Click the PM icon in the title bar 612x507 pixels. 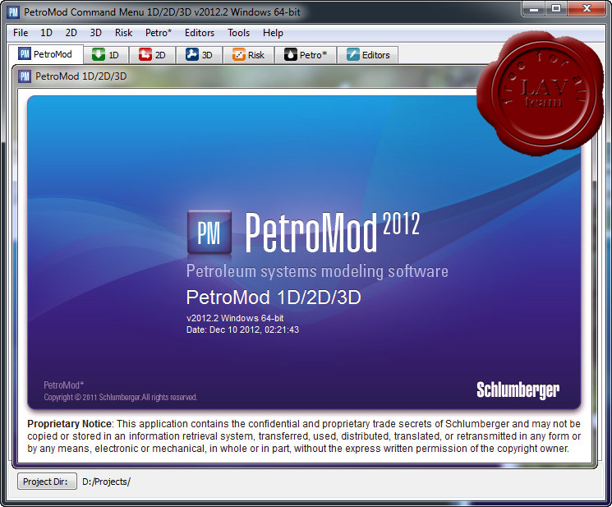pyautogui.click(x=13, y=12)
